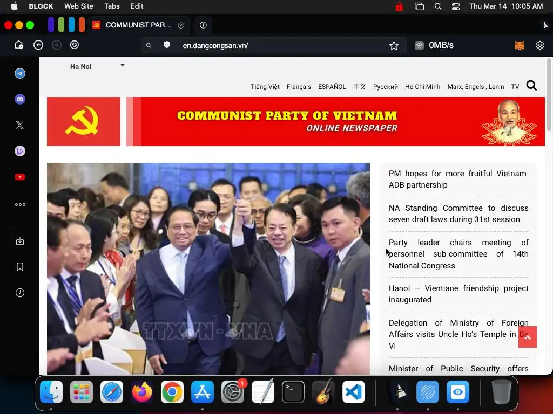Screen dimensions: 553x414
Task: Select the green tab color swatch
Action: (61, 25)
